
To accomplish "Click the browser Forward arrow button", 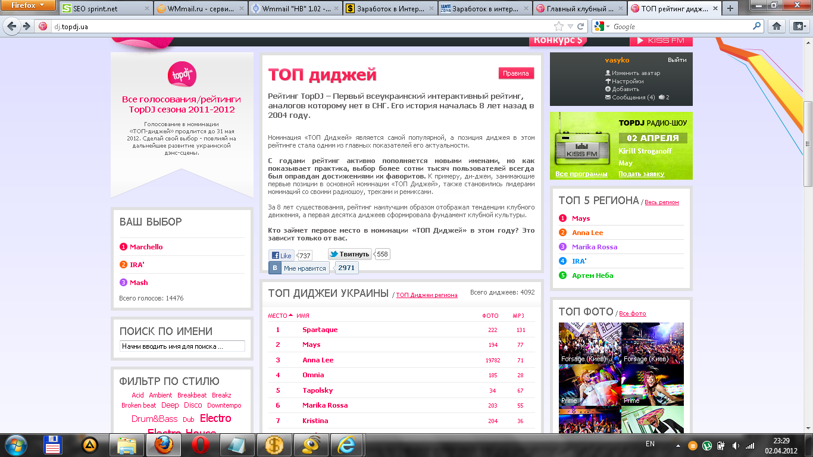I will tap(26, 26).
